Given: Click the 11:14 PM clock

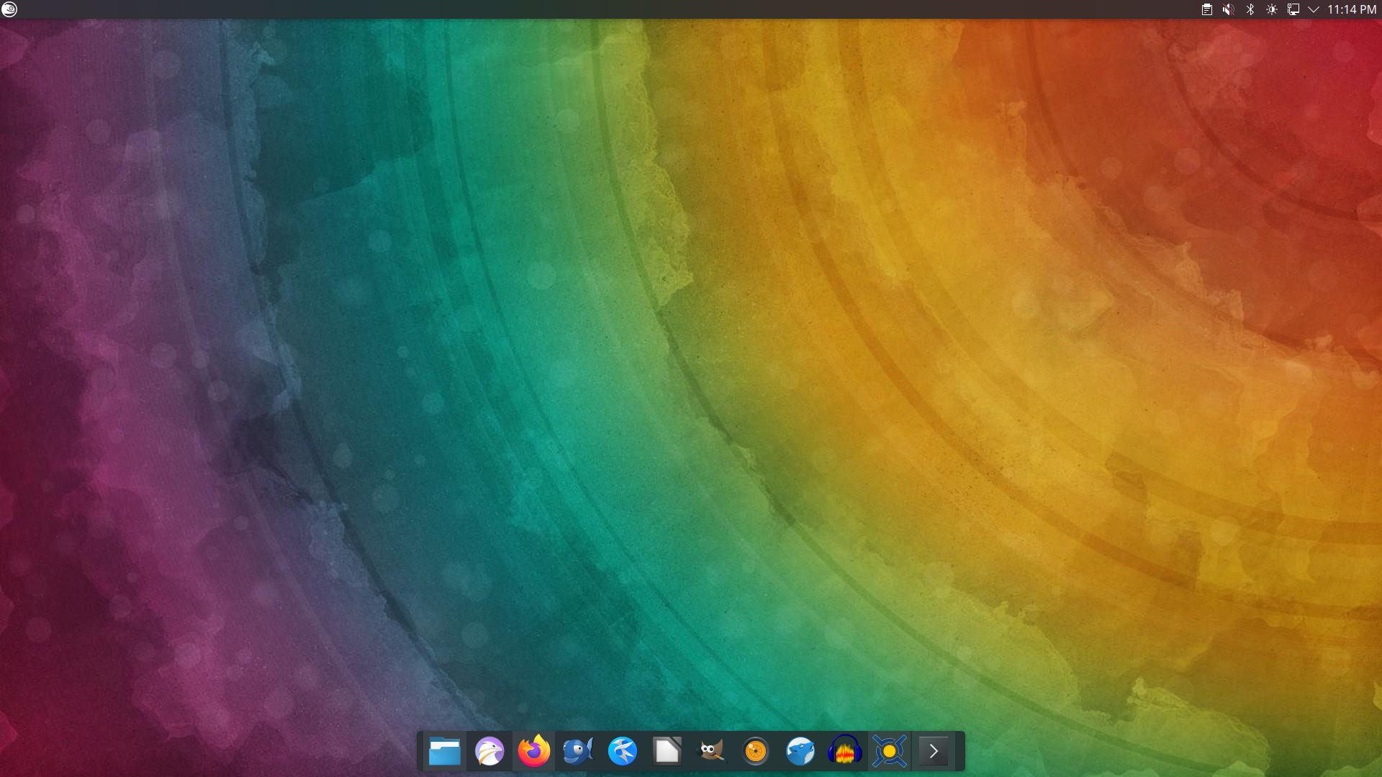Looking at the screenshot, I should 1351,9.
